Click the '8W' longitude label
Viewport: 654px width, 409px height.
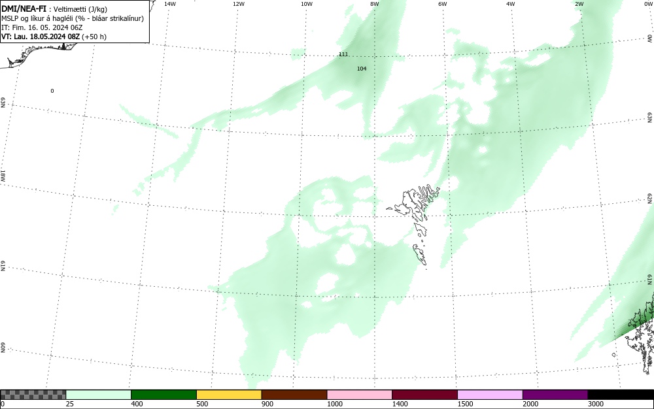pyautogui.click(x=375, y=4)
